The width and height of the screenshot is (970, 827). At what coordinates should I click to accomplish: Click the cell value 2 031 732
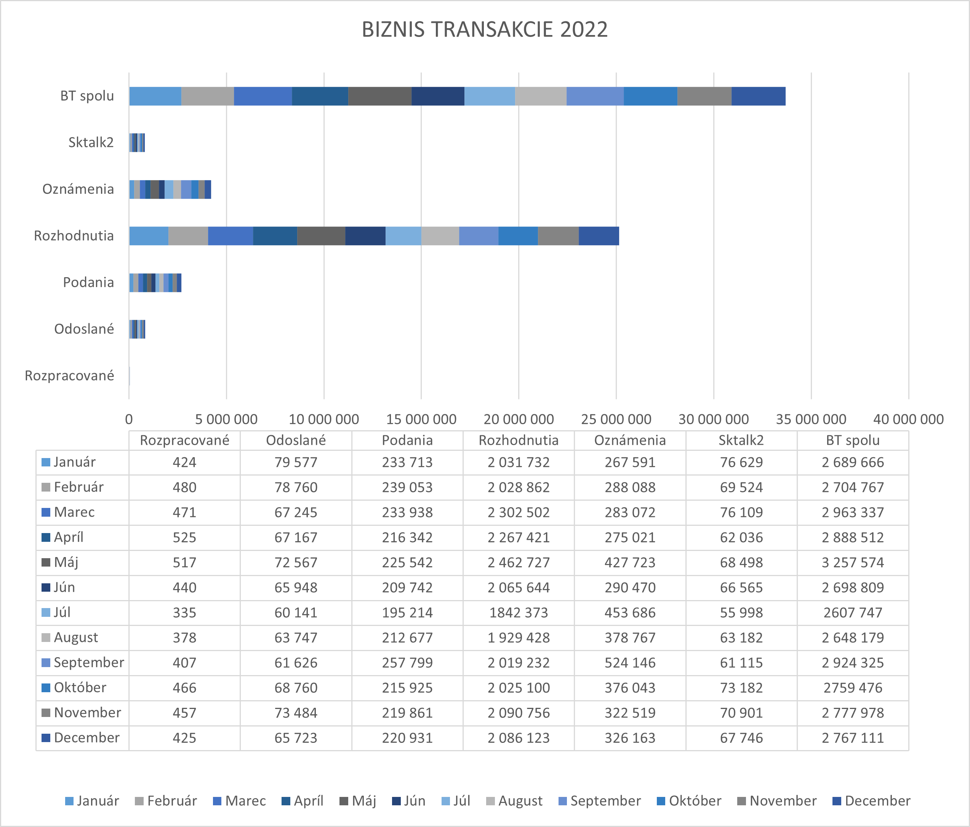pyautogui.click(x=519, y=463)
